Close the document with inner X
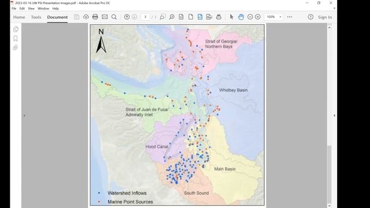This screenshot has width=370, height=208. click(334, 8)
